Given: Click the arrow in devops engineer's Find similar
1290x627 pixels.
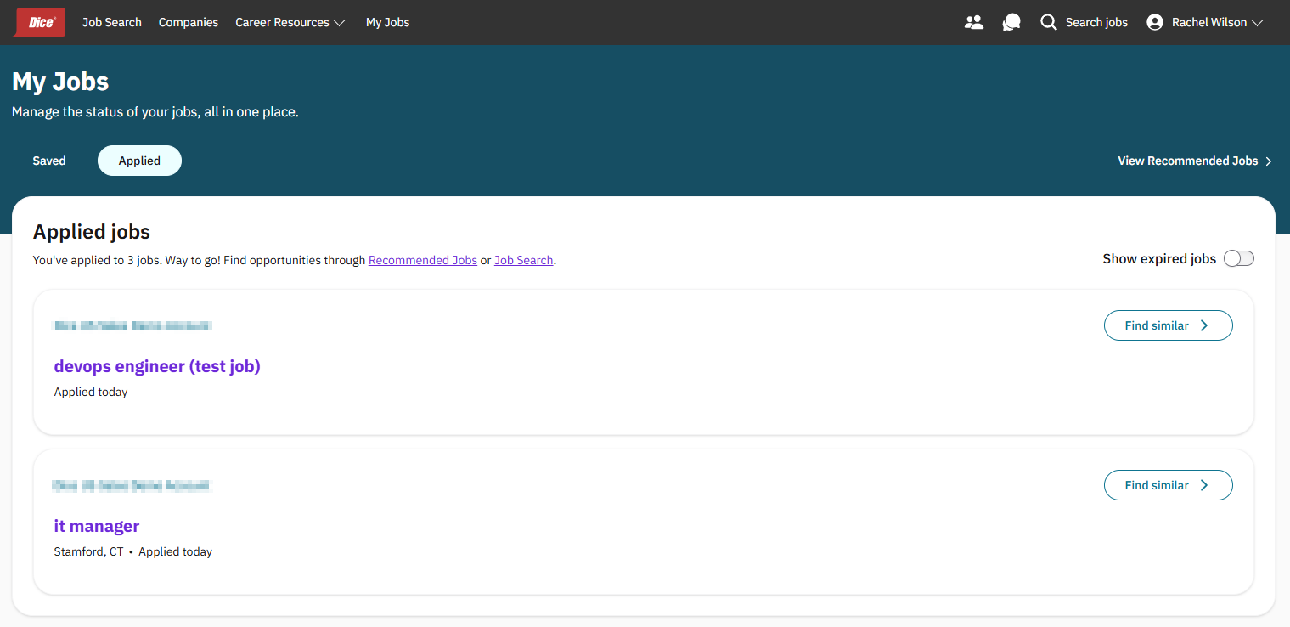Looking at the screenshot, I should tap(1204, 325).
